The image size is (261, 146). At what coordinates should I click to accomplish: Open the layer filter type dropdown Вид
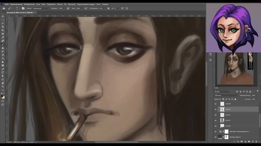tap(222, 92)
